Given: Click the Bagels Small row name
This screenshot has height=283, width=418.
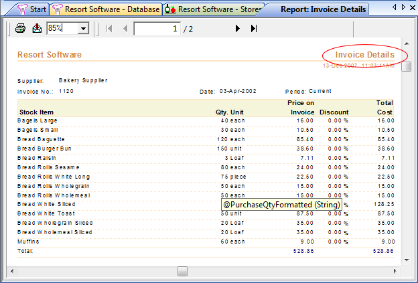Looking at the screenshot, I should click(x=38, y=130).
